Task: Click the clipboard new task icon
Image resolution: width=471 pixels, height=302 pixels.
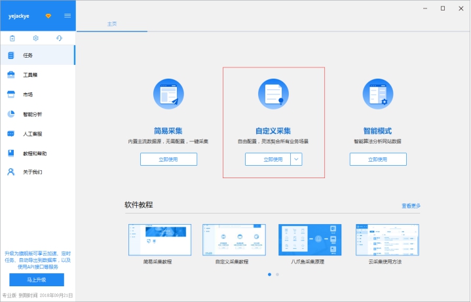Action: pos(12,39)
